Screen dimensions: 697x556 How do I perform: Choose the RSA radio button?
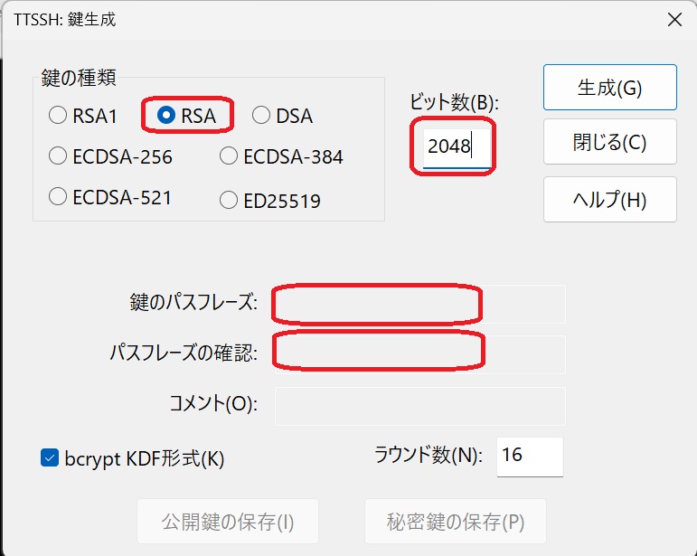[x=166, y=116]
